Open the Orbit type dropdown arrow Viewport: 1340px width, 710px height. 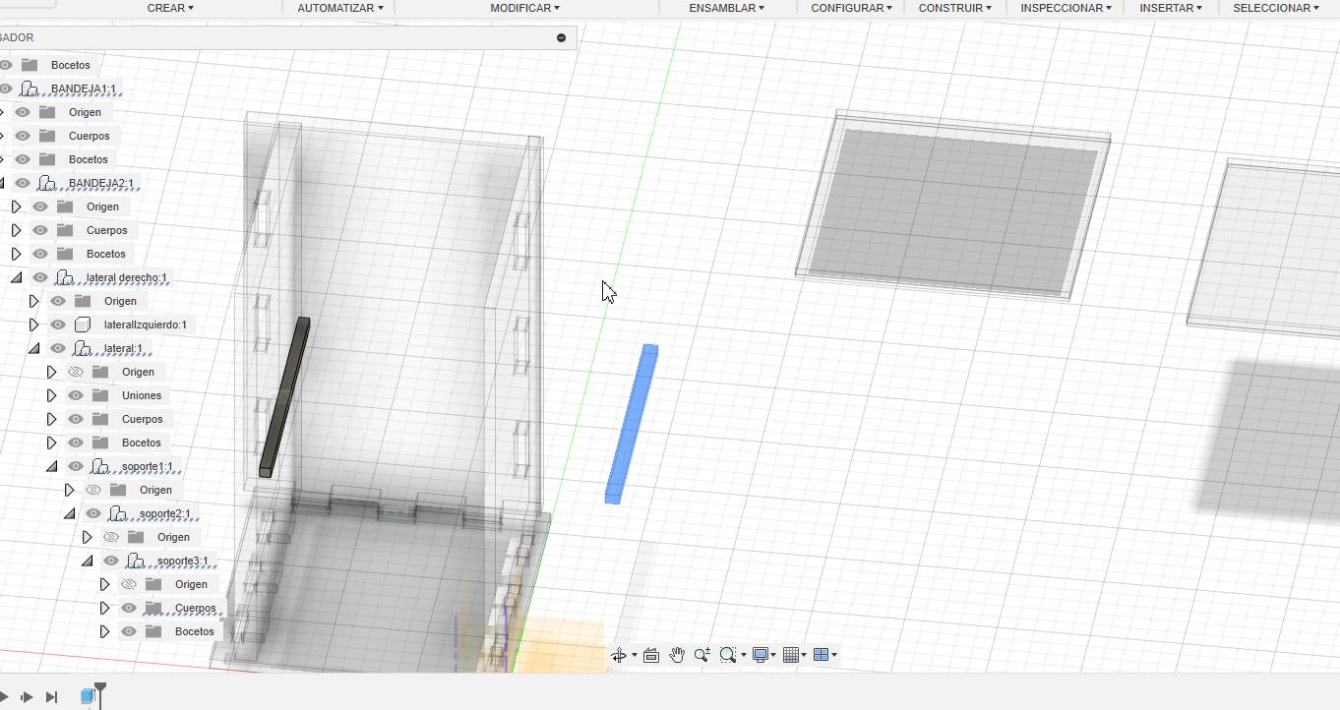[x=635, y=655]
